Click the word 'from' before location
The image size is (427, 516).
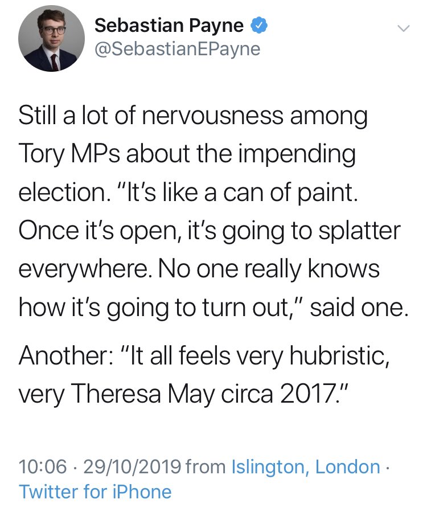click(206, 467)
